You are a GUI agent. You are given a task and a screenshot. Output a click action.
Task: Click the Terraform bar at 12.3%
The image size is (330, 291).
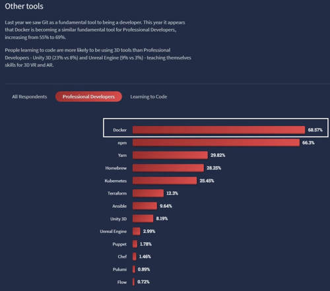point(148,193)
